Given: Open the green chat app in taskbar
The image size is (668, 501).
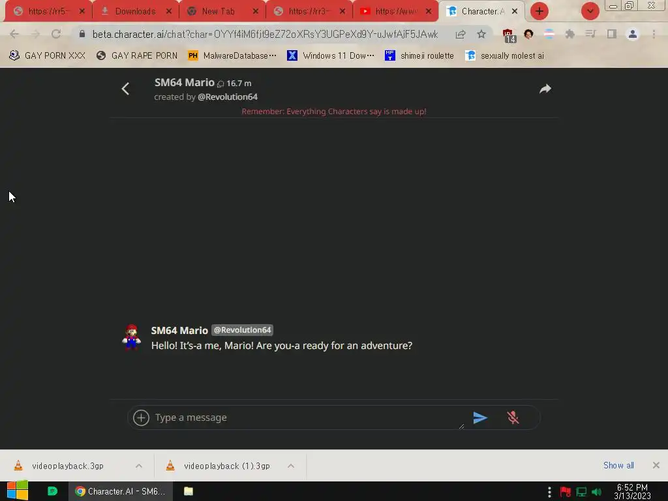Looking at the screenshot, I should [x=52, y=491].
